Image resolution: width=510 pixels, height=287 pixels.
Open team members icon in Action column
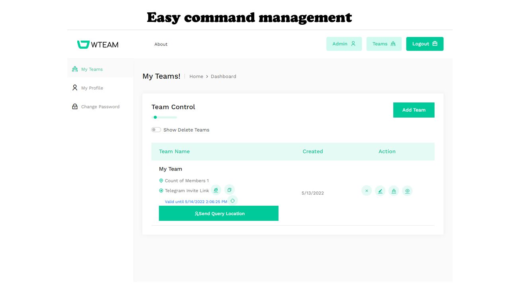pos(394,191)
